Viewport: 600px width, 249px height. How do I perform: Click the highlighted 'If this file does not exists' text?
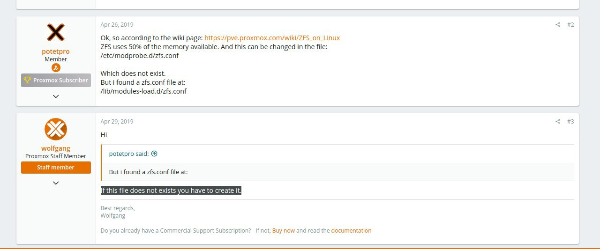click(171, 190)
